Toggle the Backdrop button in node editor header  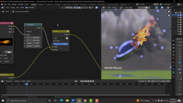pyautogui.click(x=69, y=8)
